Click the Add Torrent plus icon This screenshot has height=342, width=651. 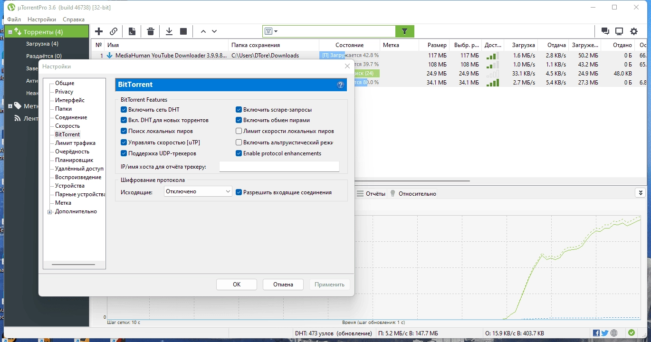point(99,31)
